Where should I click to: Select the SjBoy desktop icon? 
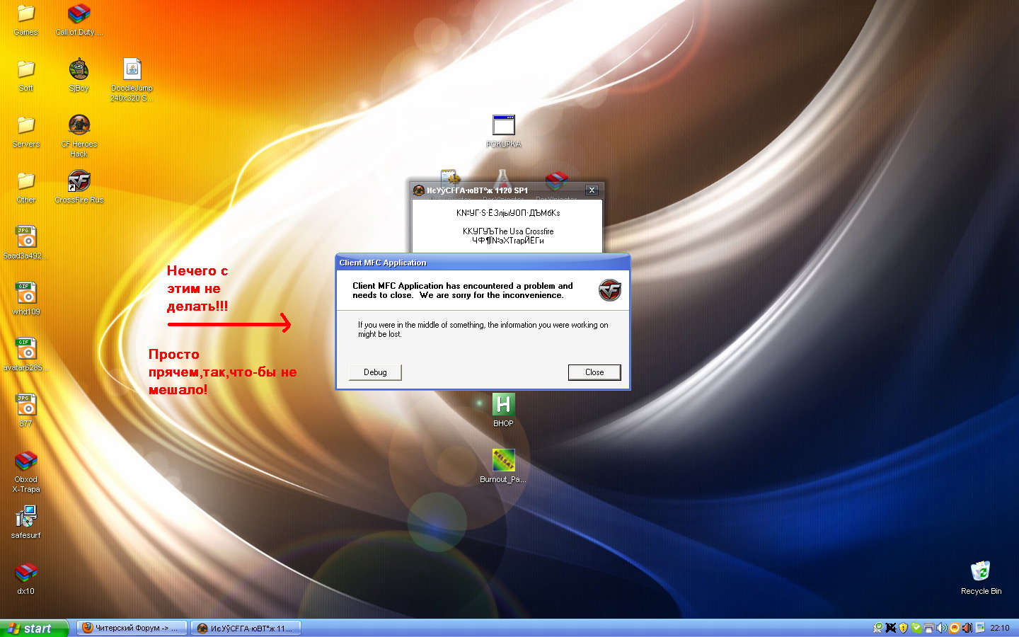pos(79,76)
